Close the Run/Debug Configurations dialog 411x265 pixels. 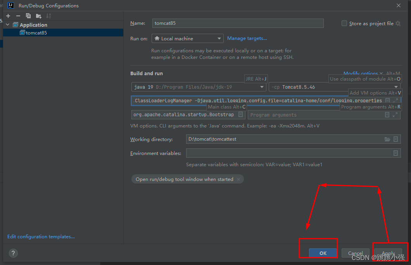[x=399, y=5]
